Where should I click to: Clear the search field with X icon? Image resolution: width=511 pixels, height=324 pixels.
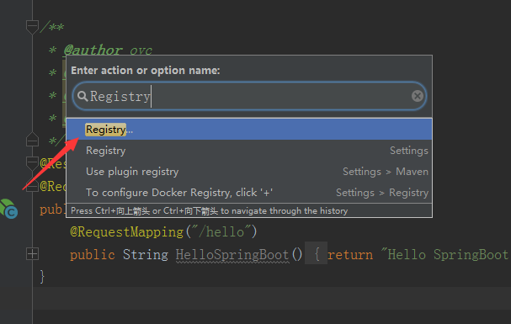coord(418,96)
